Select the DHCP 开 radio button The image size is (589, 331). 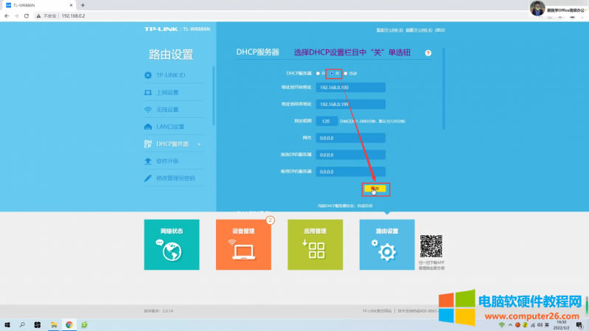(x=318, y=73)
